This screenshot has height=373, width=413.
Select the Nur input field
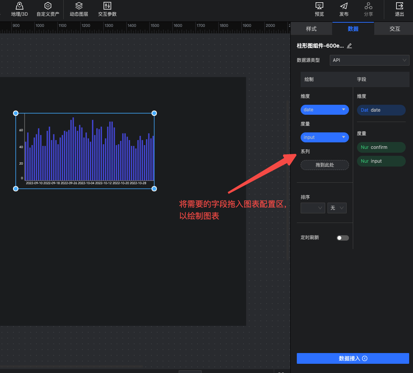(x=381, y=161)
